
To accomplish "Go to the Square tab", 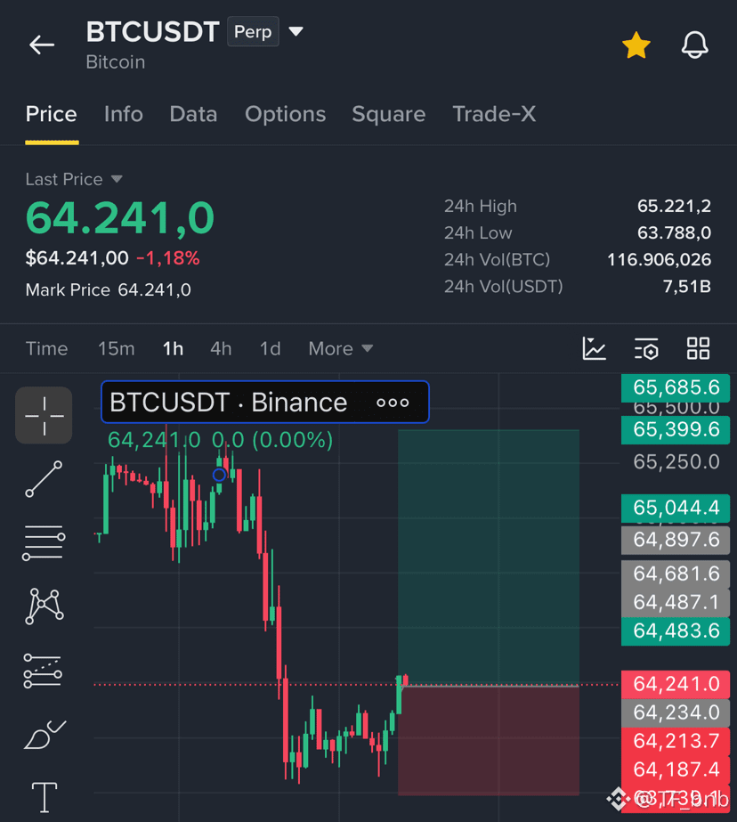I will click(389, 114).
